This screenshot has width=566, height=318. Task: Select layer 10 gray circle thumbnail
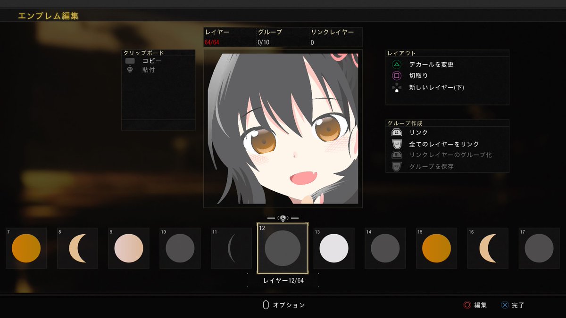pyautogui.click(x=180, y=248)
